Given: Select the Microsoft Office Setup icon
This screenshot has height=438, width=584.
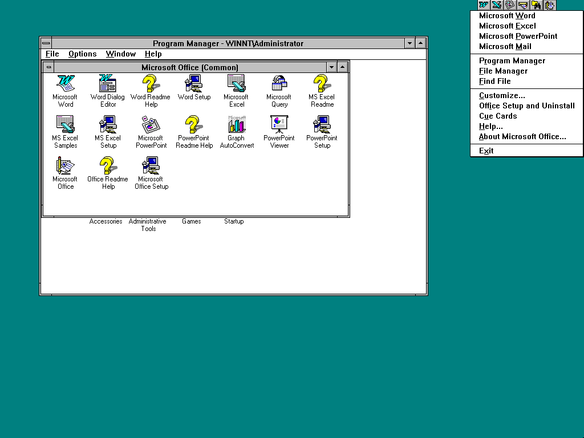Looking at the screenshot, I should 151,166.
